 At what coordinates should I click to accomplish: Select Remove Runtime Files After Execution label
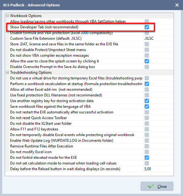[42, 146]
